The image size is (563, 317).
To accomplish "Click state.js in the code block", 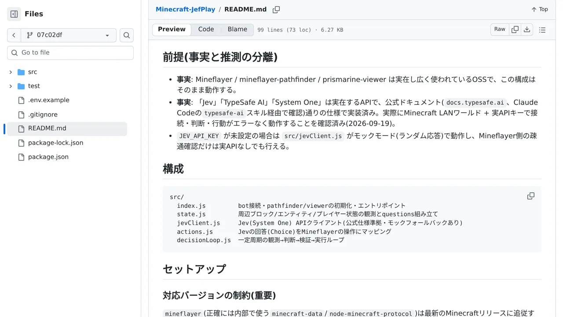I will coord(191,214).
